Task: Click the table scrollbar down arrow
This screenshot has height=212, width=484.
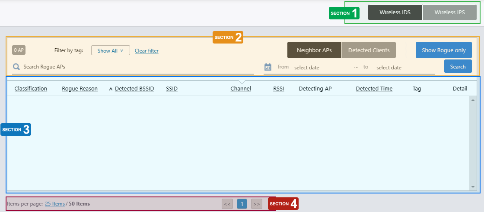Action: (473, 187)
